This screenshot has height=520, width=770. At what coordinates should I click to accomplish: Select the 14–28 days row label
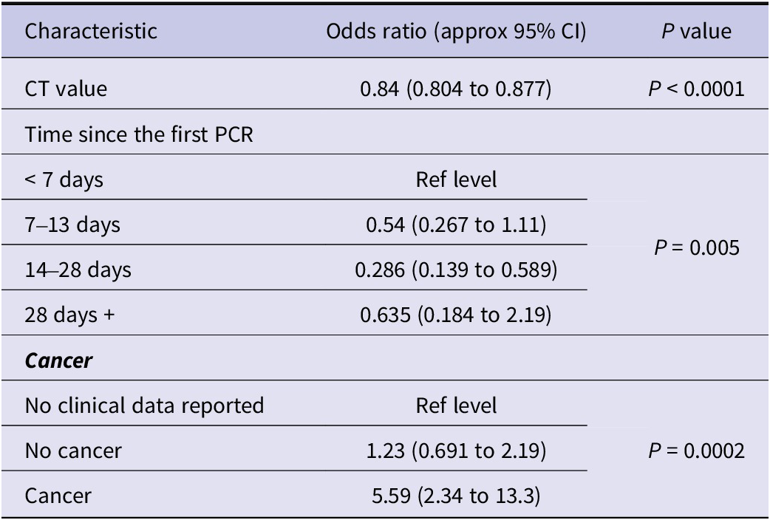(x=78, y=270)
